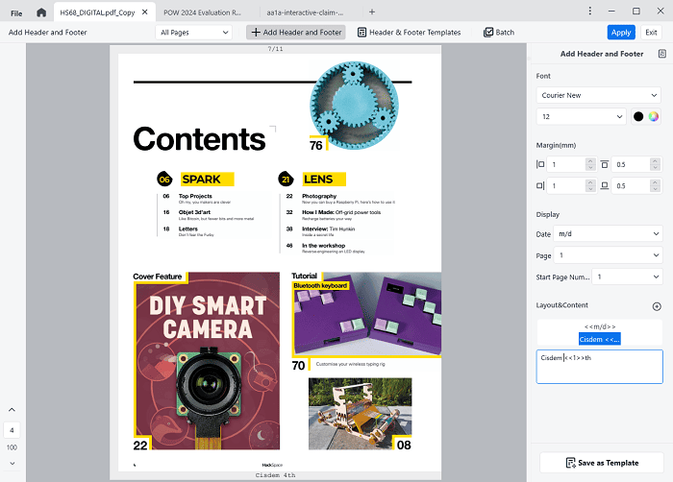This screenshot has width=673, height=482.
Task: Expand the font size 12 dropdown
Action: click(x=581, y=116)
